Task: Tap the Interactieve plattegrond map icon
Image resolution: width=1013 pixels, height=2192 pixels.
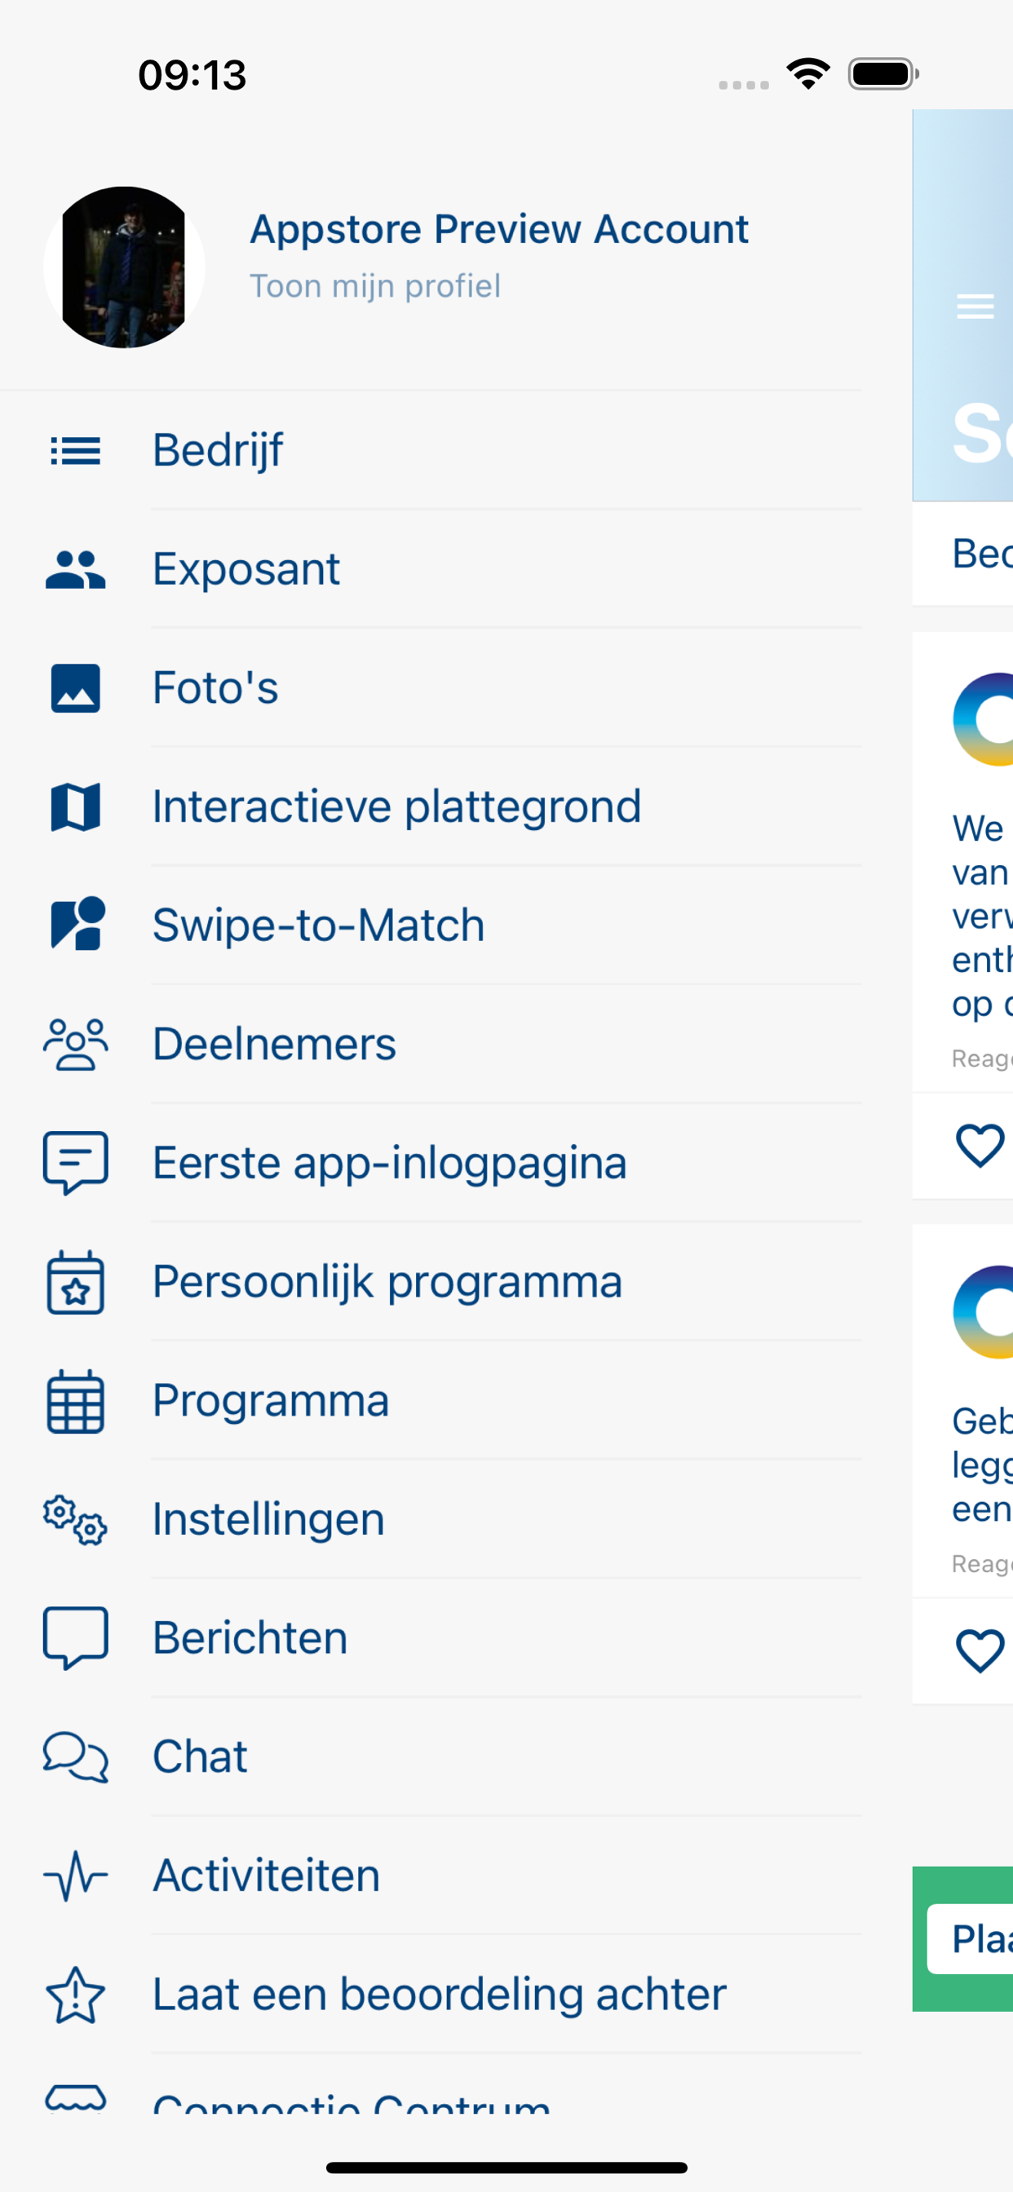Action: click(75, 807)
